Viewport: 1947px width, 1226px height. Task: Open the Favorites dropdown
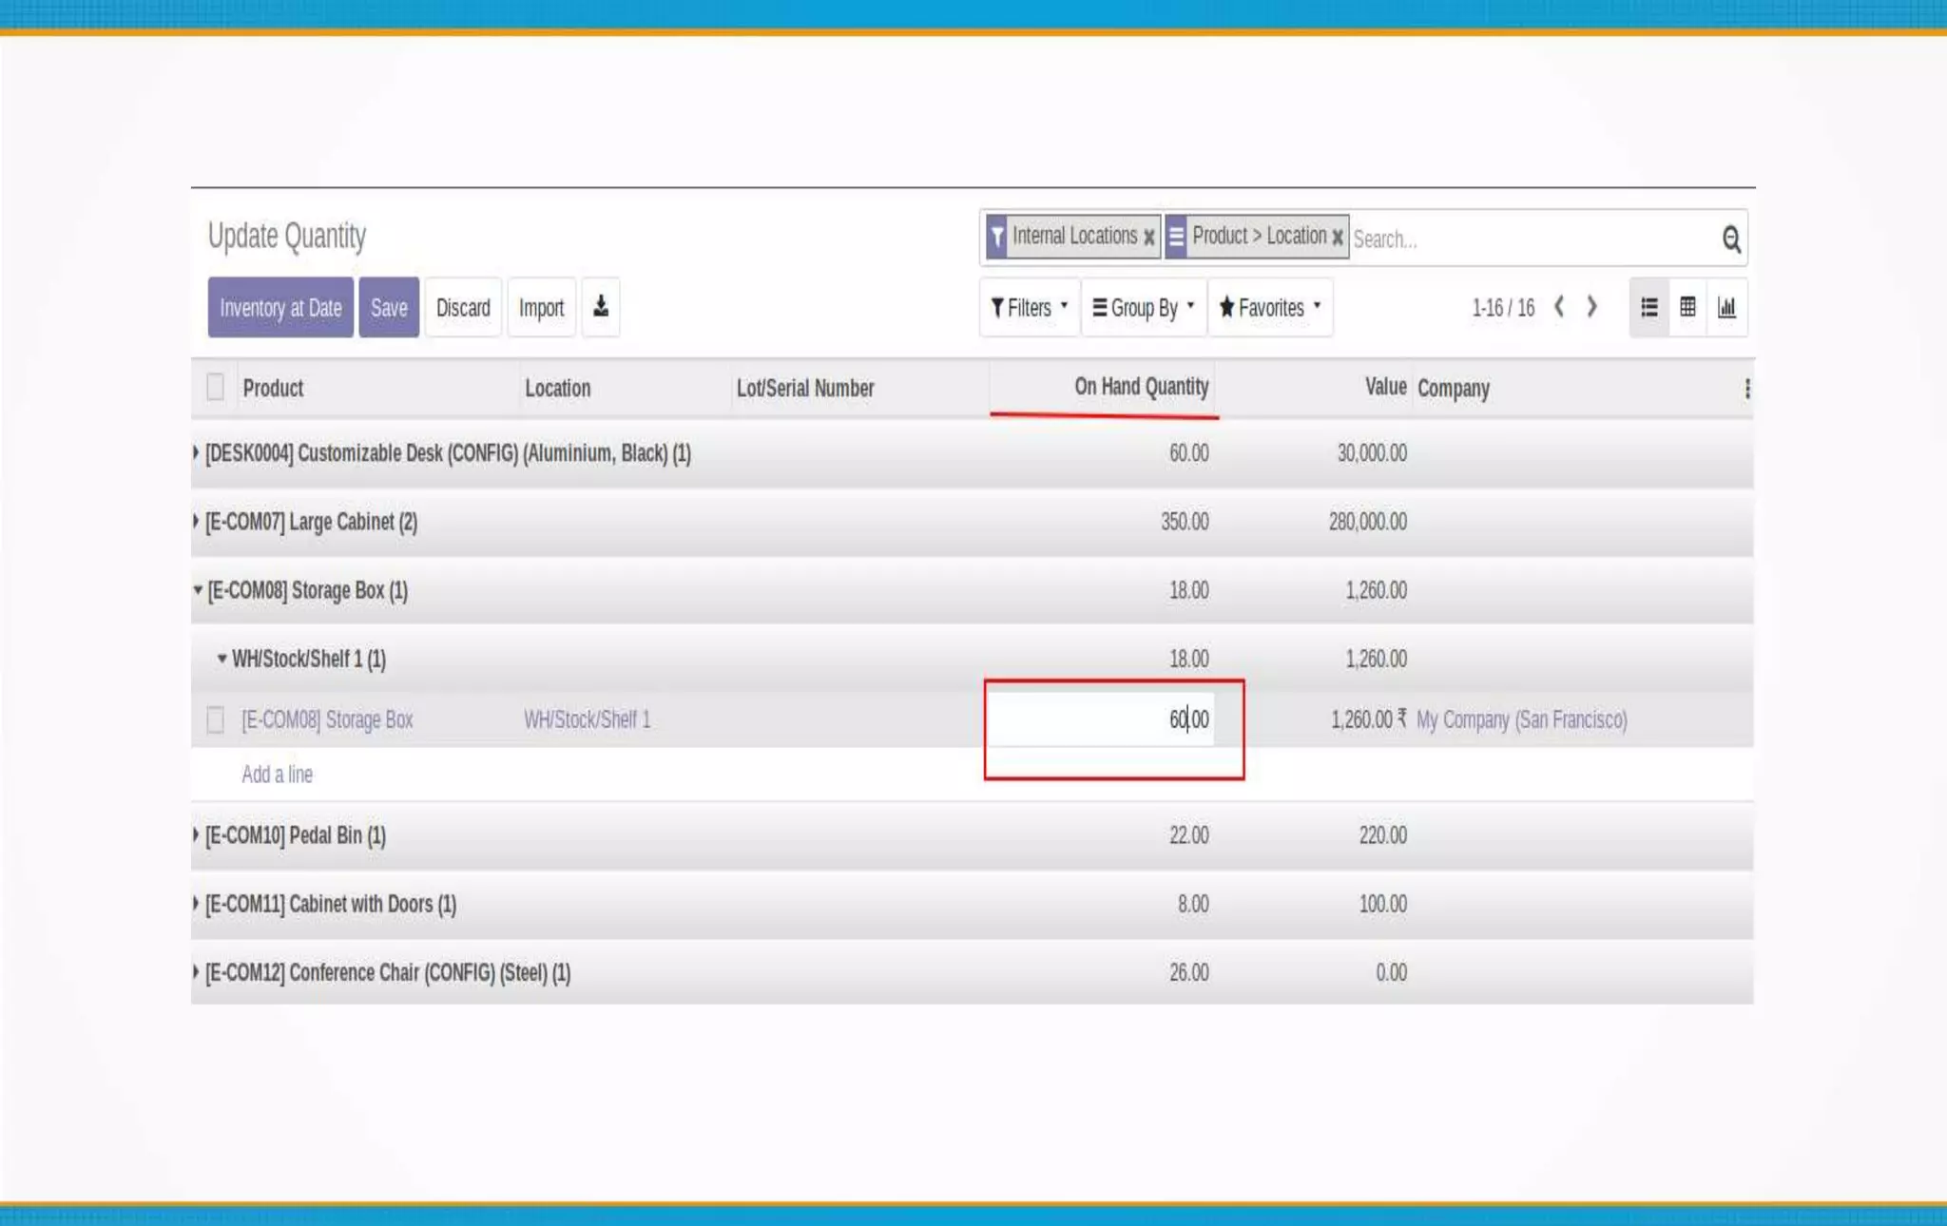click(x=1269, y=307)
